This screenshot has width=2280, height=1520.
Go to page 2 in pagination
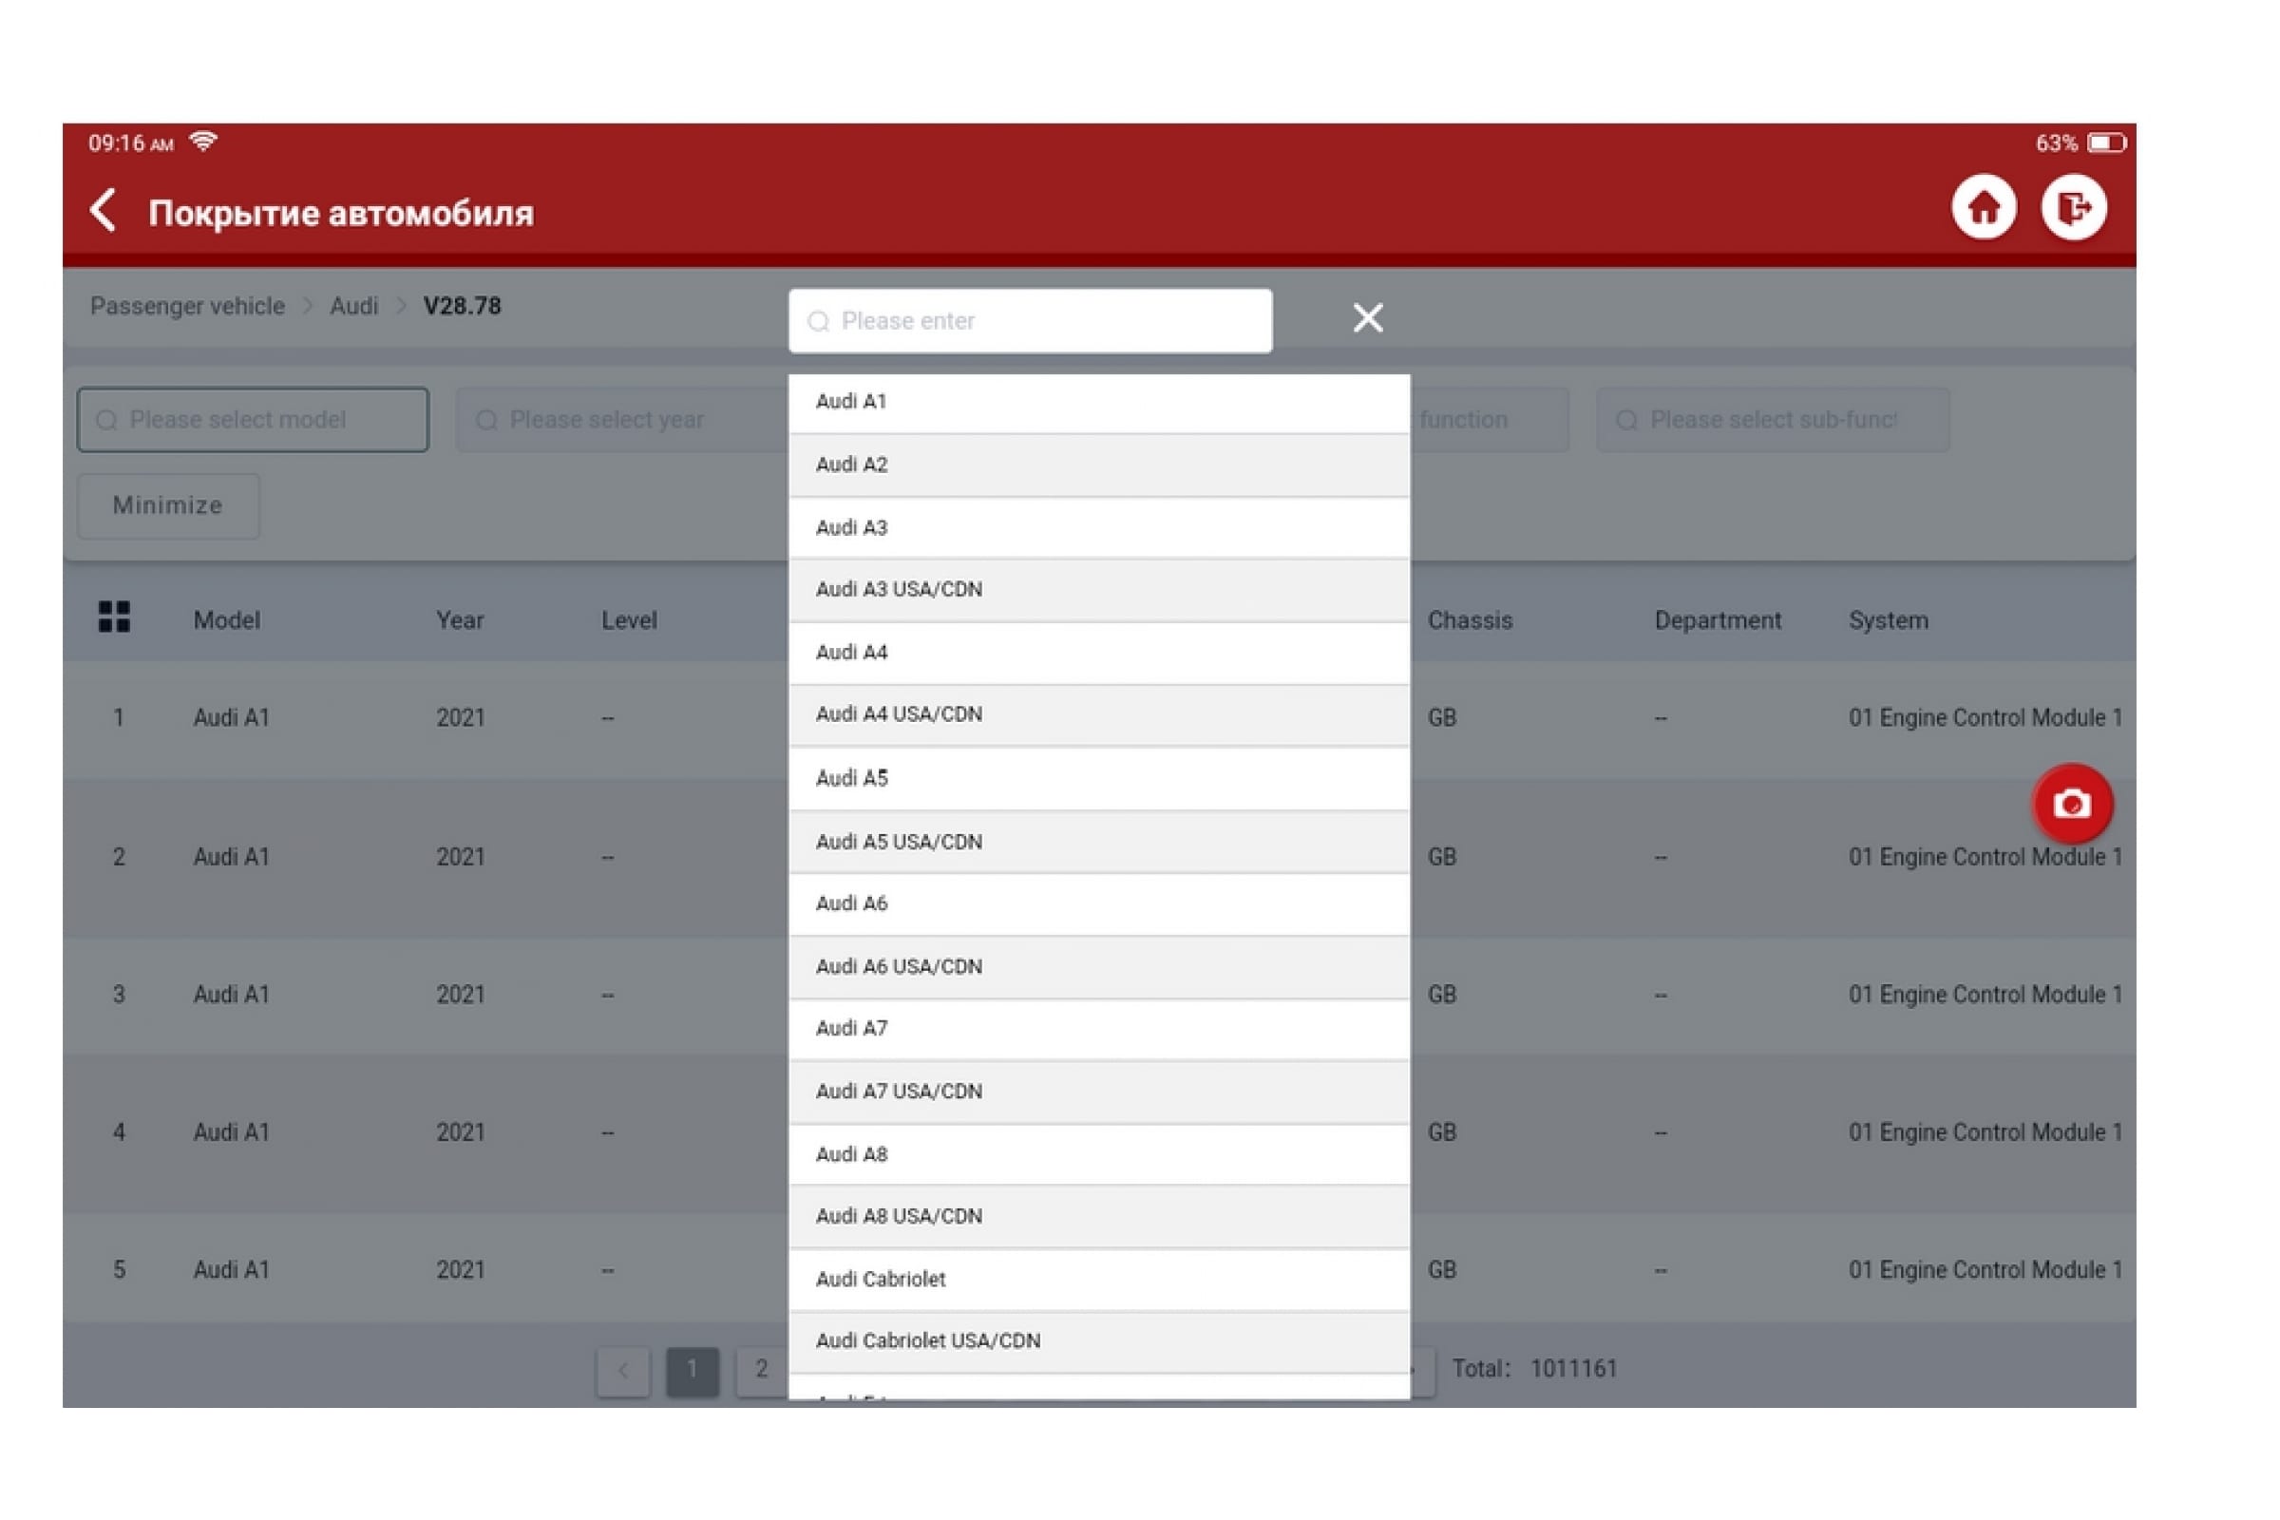[762, 1371]
